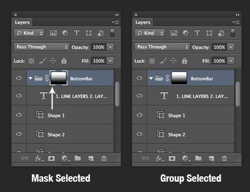Toggle layer filtering switch in left panel
The width and height of the screenshot is (250, 192).
pos(112,33)
